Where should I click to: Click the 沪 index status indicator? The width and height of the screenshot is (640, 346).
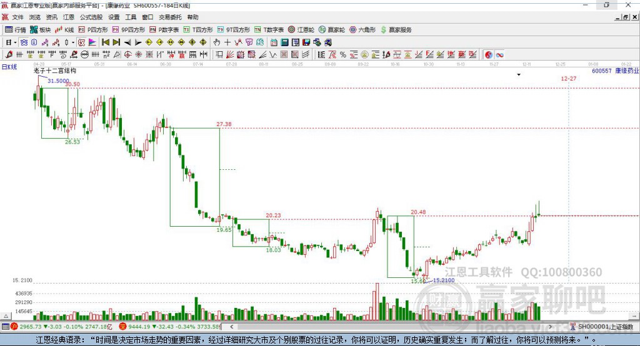(14, 327)
